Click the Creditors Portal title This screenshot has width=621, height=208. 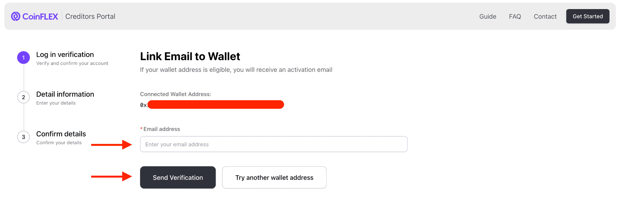click(x=90, y=16)
